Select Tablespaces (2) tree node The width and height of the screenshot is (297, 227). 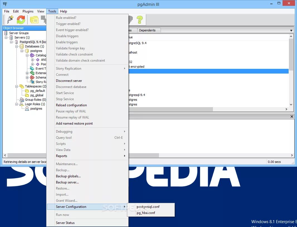(35, 86)
